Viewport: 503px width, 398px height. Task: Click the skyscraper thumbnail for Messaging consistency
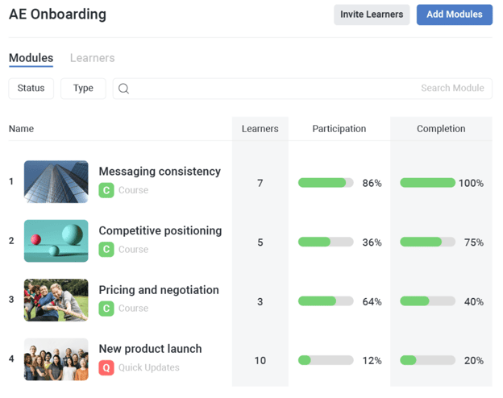56,181
